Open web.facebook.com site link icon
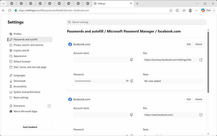This screenshot has width=217, height=136. tap(201, 115)
